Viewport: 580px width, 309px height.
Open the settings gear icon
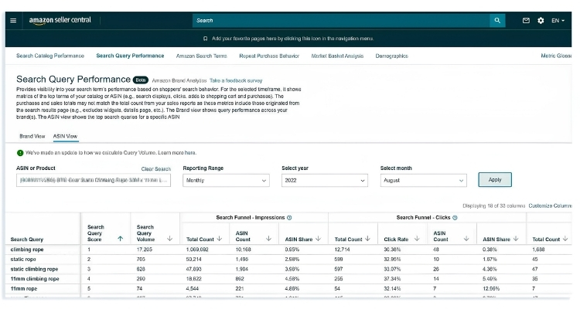point(541,20)
